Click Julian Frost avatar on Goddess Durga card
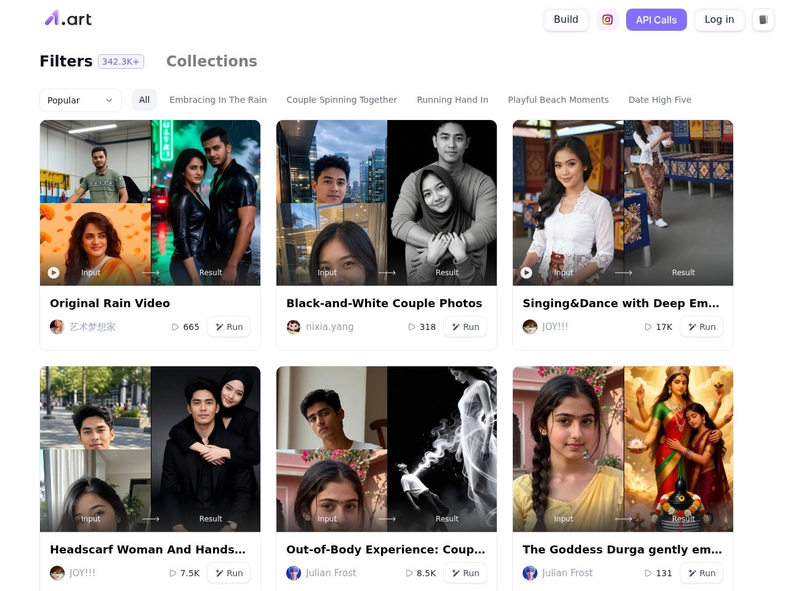 point(530,573)
